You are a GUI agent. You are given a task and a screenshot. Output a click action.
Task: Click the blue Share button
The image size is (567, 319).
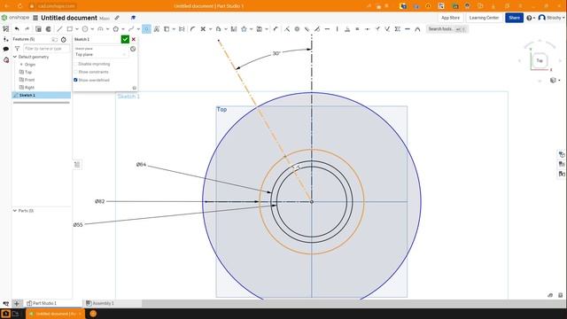pos(514,18)
